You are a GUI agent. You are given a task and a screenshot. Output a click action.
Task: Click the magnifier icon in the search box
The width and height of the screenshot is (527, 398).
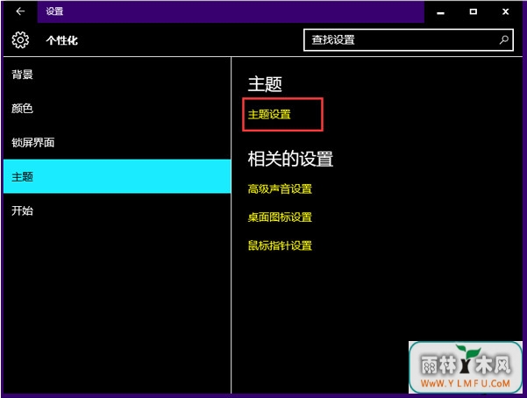503,40
